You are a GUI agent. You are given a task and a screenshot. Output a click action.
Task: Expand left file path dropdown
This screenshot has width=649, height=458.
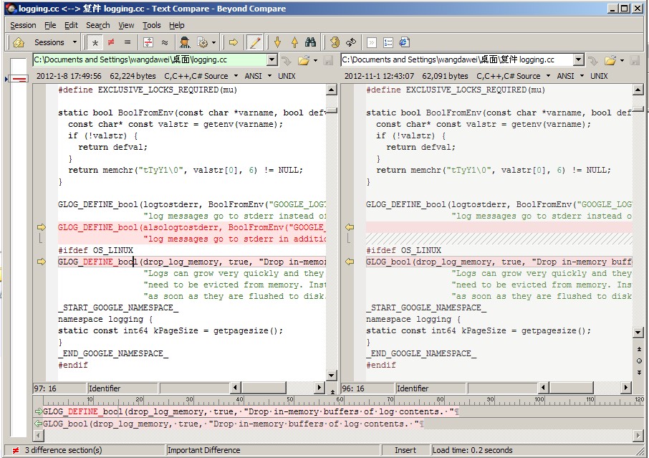[271, 60]
